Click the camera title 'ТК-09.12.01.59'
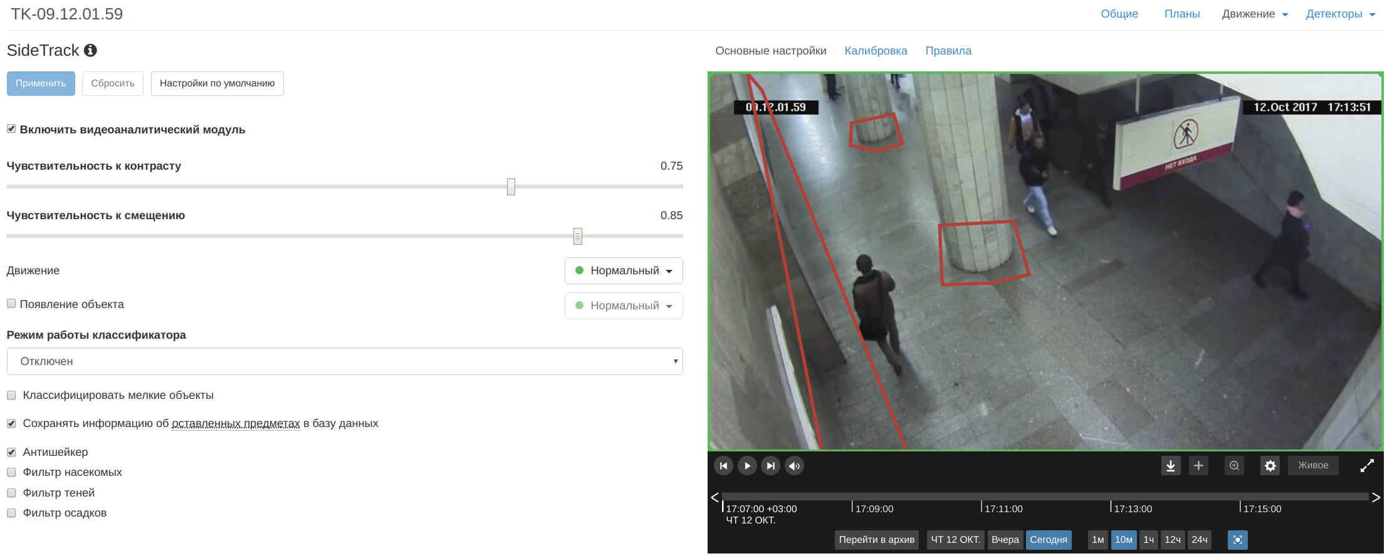This screenshot has width=1387, height=556. pyautogui.click(x=67, y=14)
